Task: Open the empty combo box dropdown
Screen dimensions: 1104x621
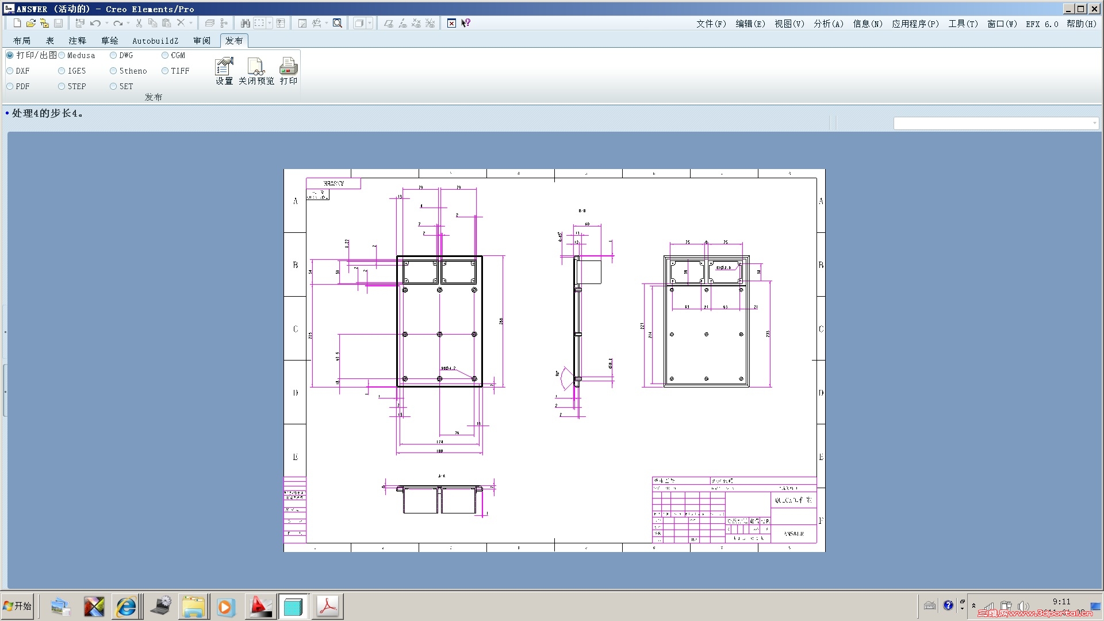Action: 1094,123
